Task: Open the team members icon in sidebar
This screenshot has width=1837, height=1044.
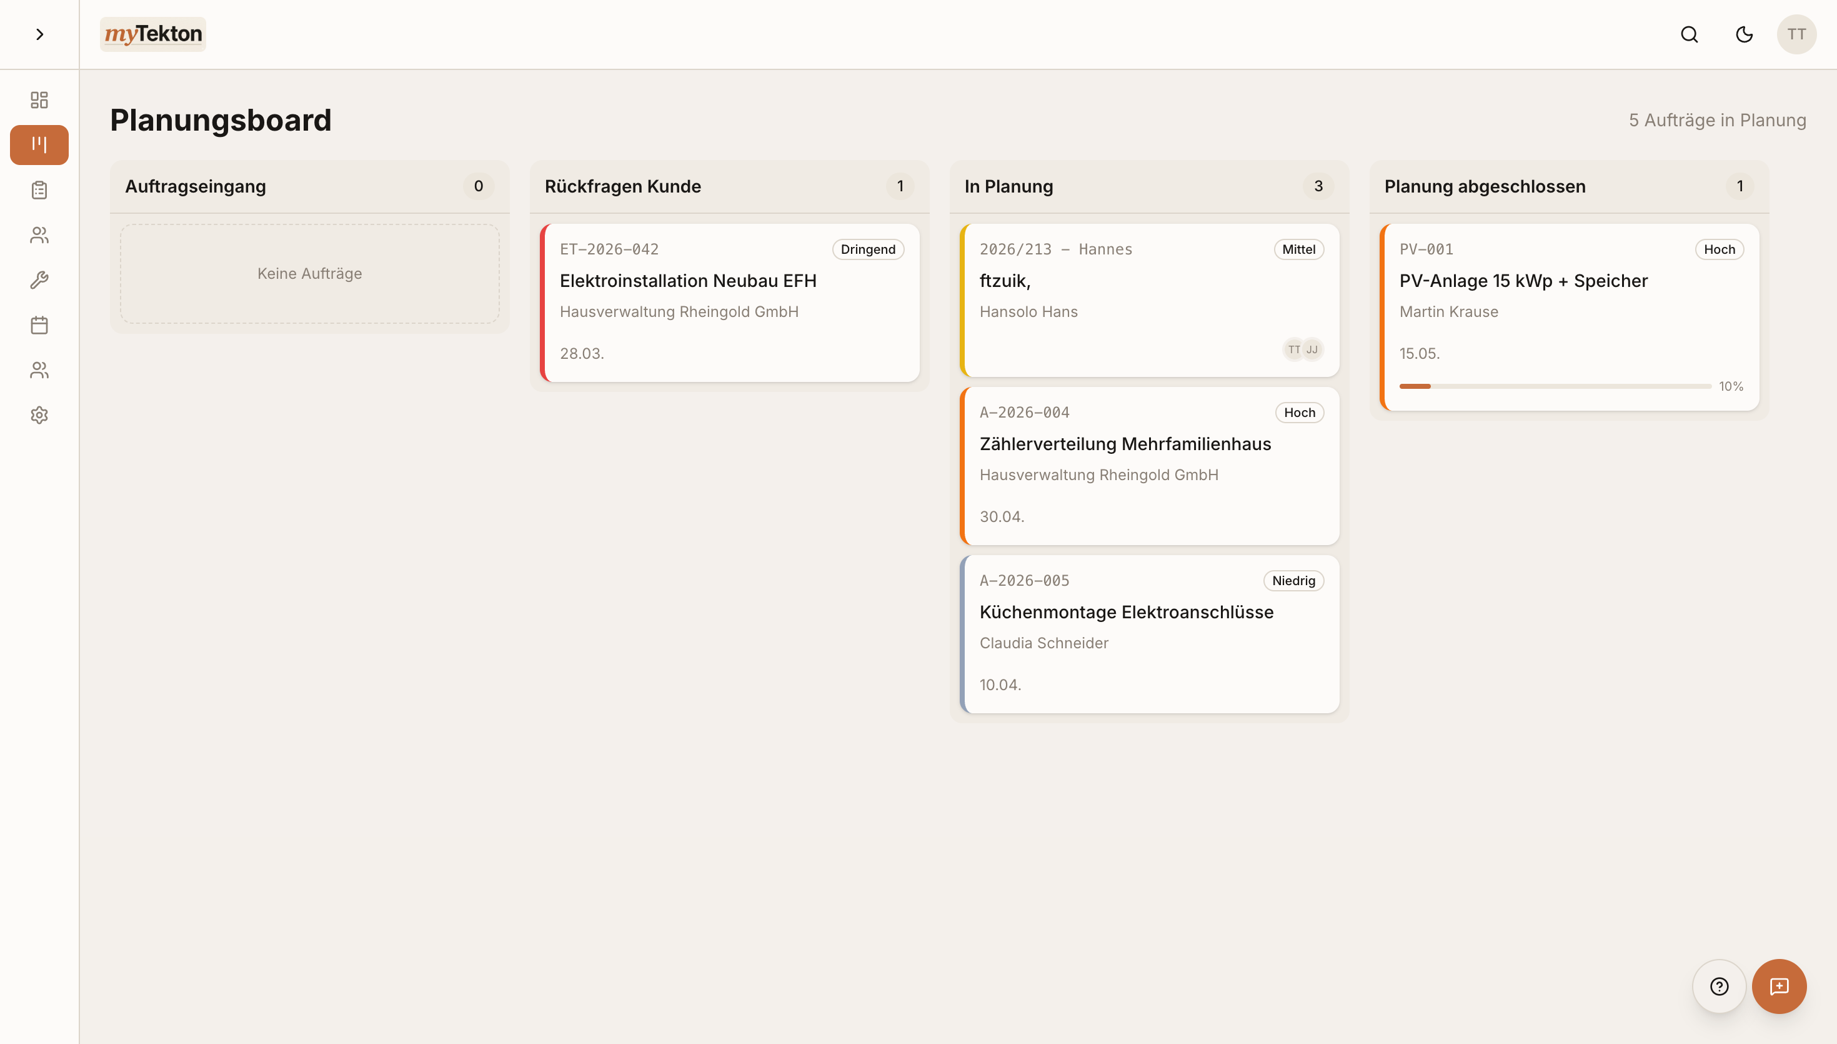Action: [39, 234]
